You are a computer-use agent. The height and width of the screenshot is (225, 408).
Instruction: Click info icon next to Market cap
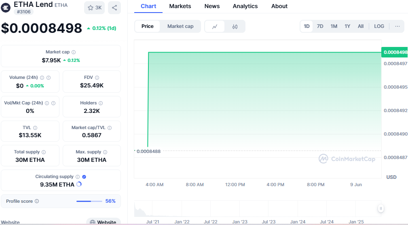pyautogui.click(x=74, y=52)
